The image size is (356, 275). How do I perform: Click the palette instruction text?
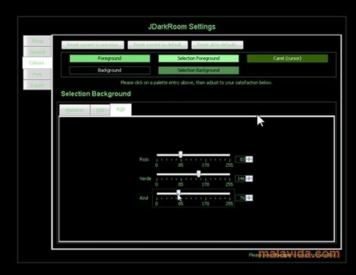click(x=196, y=83)
